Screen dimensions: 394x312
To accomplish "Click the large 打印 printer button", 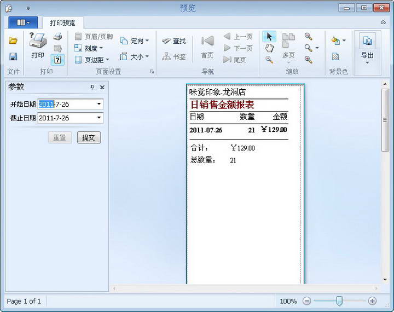I will click(38, 45).
